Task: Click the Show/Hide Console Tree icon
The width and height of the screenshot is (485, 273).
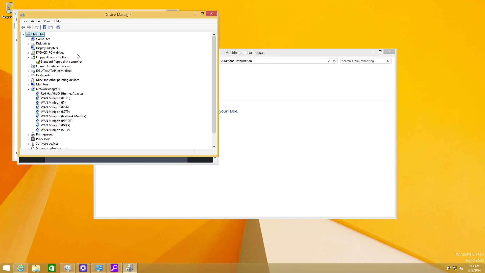Action: coord(37,27)
